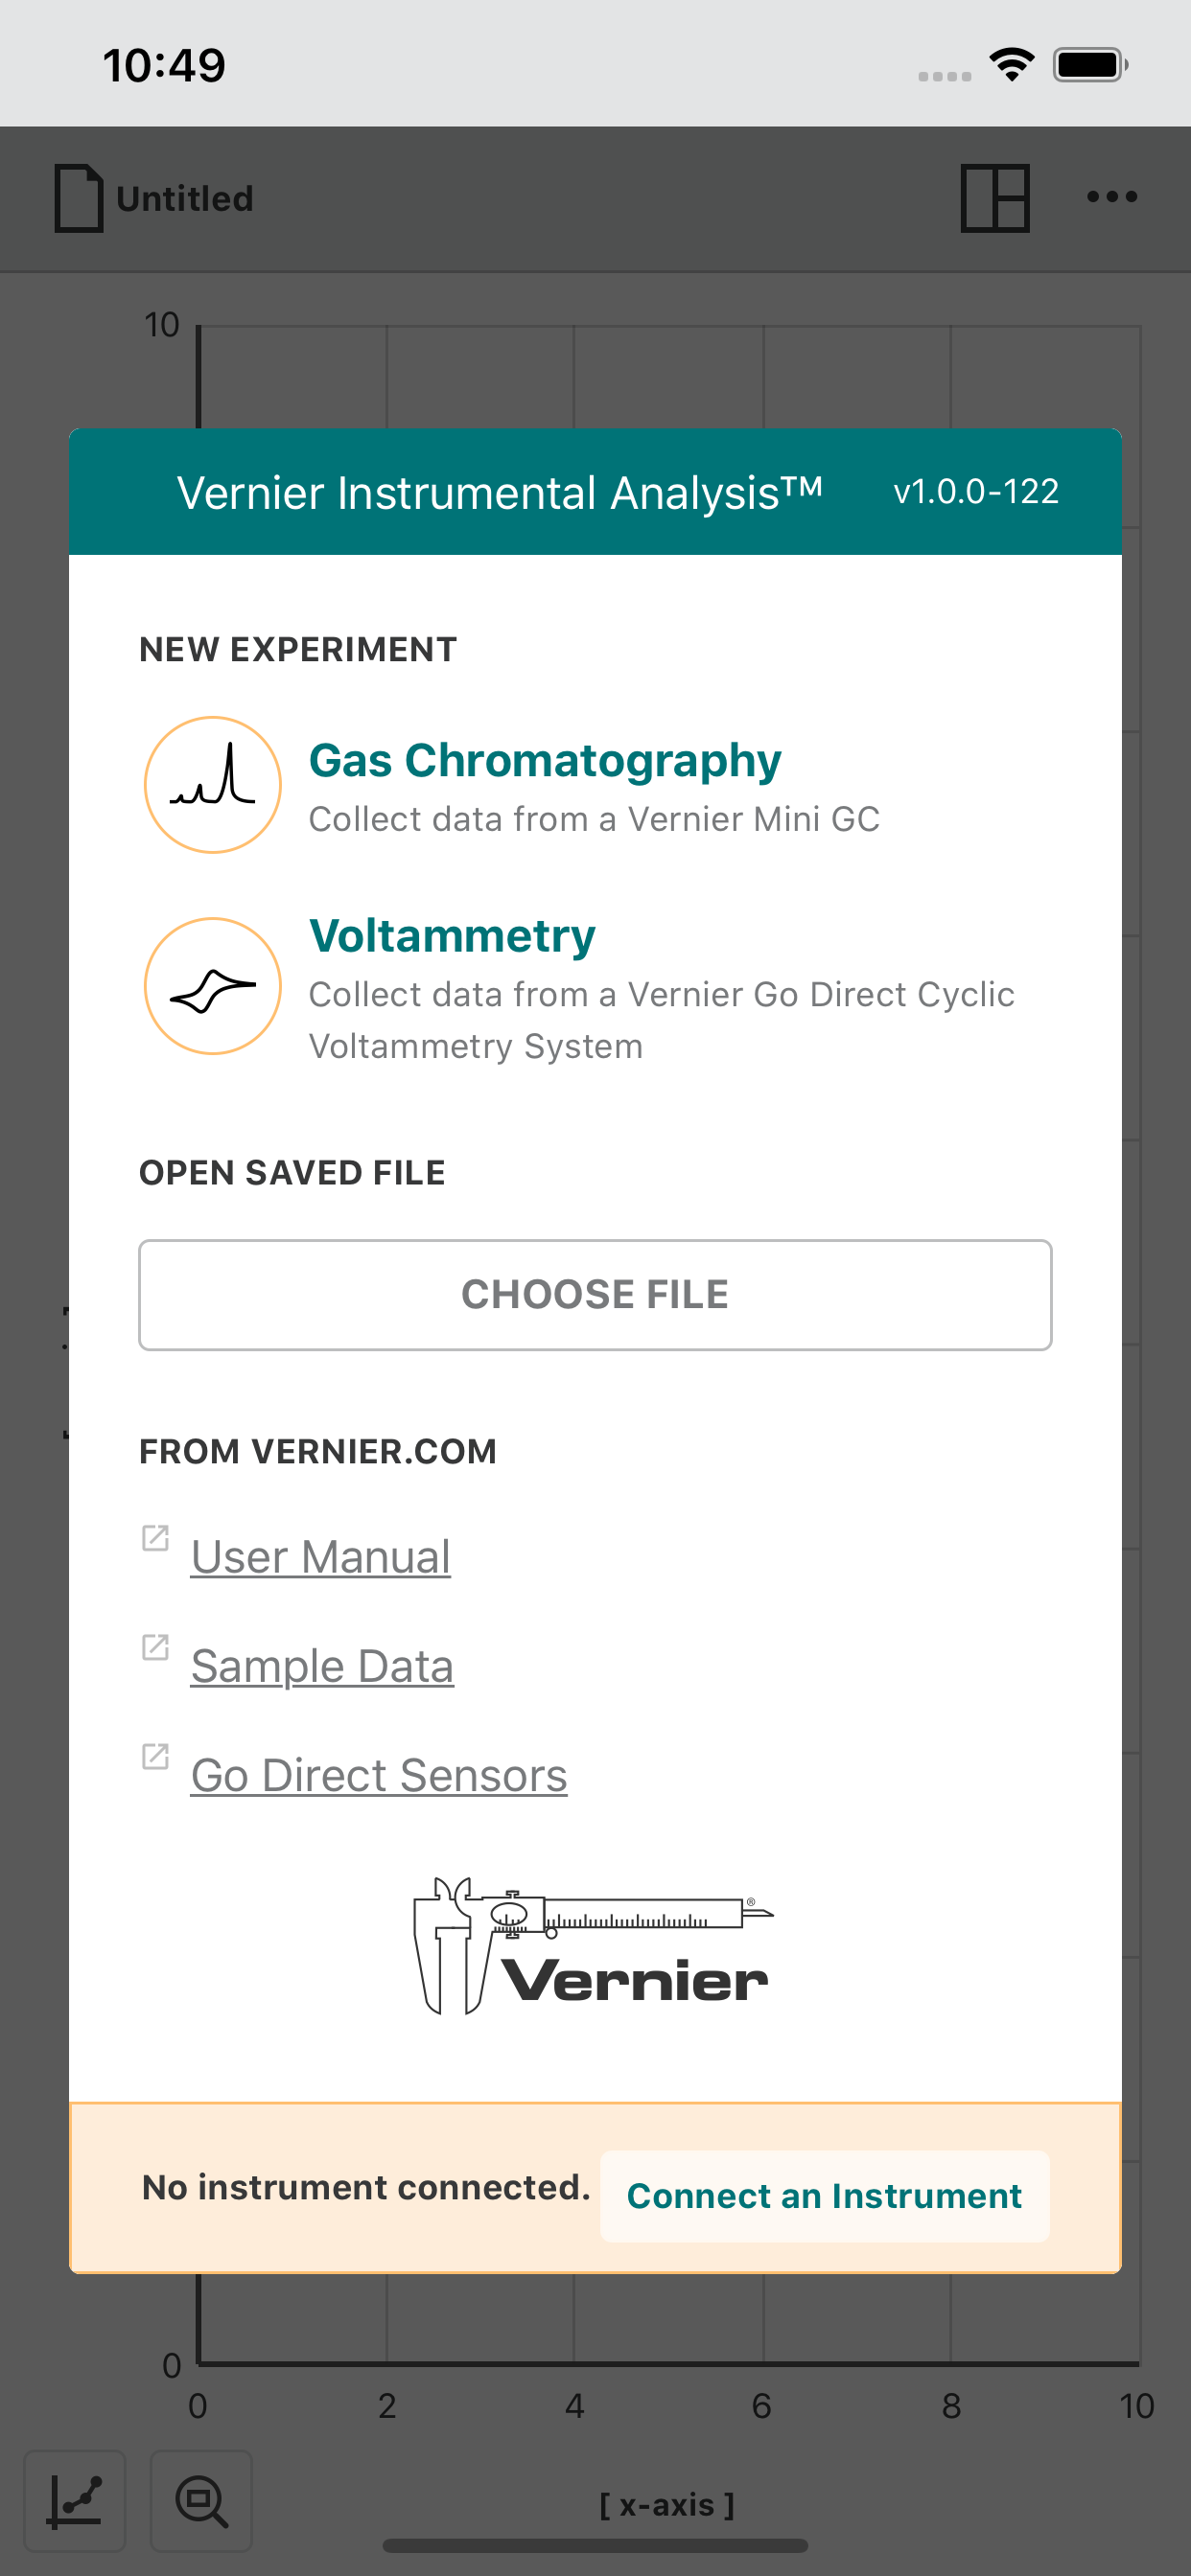This screenshot has width=1191, height=2576.
Task: Open the three-dot more options menu
Action: pos(1112,197)
